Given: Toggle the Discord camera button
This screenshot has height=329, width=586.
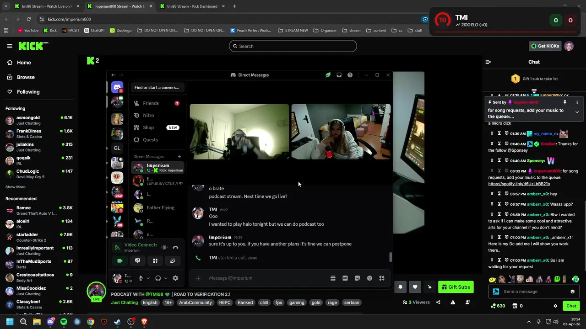Looking at the screenshot, I should pos(120,260).
